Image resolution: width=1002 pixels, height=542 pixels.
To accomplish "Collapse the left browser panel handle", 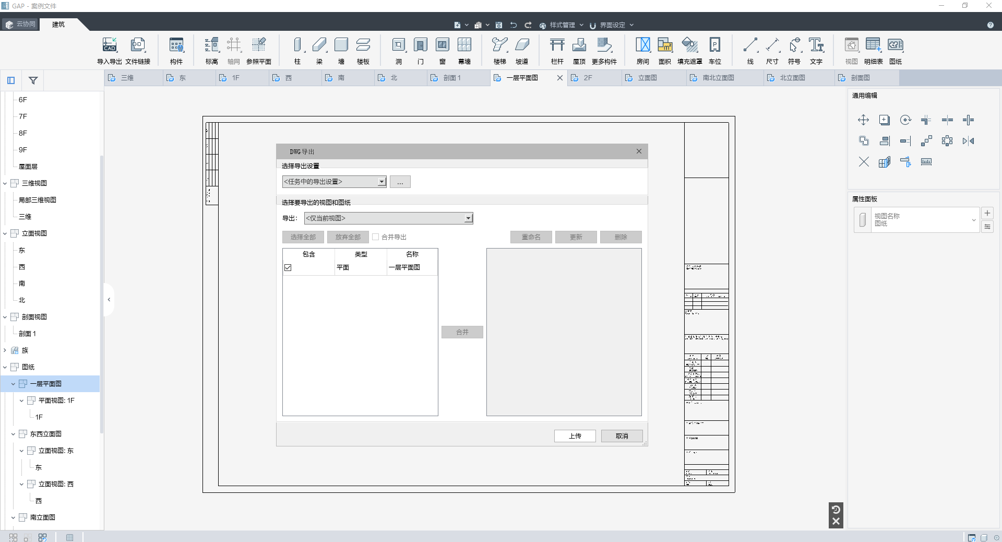I will pos(109,300).
